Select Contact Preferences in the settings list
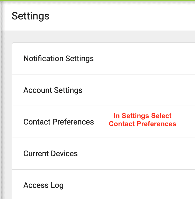 (x=59, y=122)
